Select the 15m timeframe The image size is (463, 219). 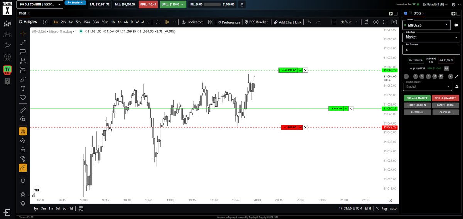click(86, 22)
